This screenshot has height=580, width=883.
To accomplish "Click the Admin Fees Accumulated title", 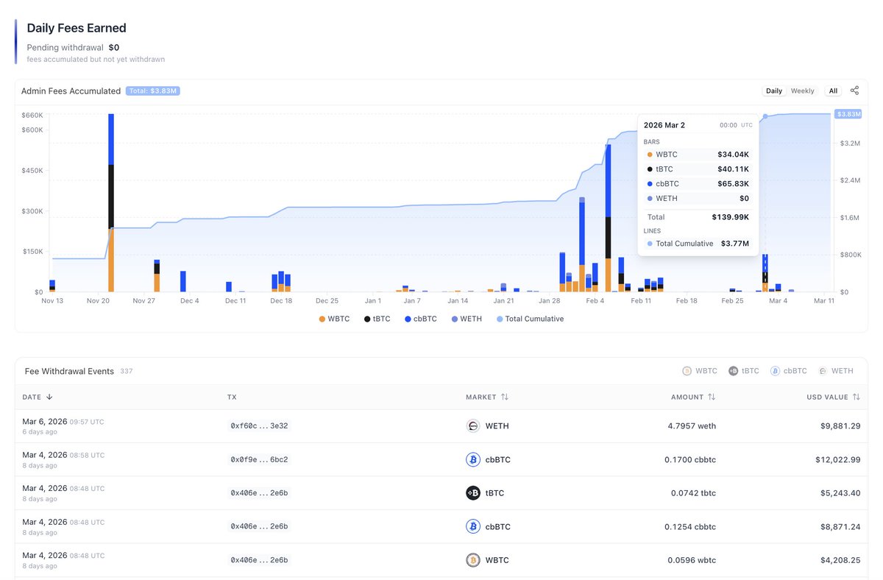I will (x=71, y=91).
